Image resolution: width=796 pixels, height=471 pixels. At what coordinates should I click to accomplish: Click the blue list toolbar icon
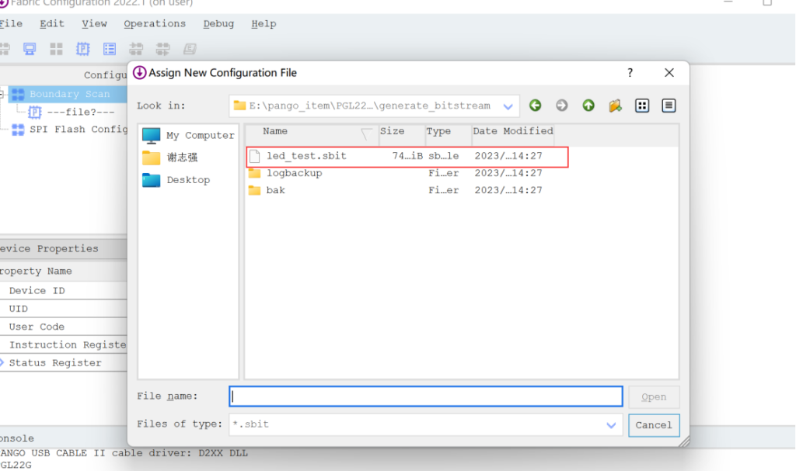(x=110, y=49)
